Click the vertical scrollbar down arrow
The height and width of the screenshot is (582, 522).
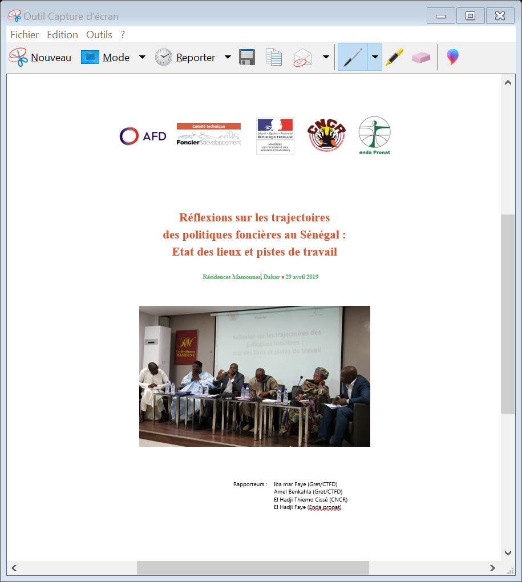pyautogui.click(x=508, y=553)
